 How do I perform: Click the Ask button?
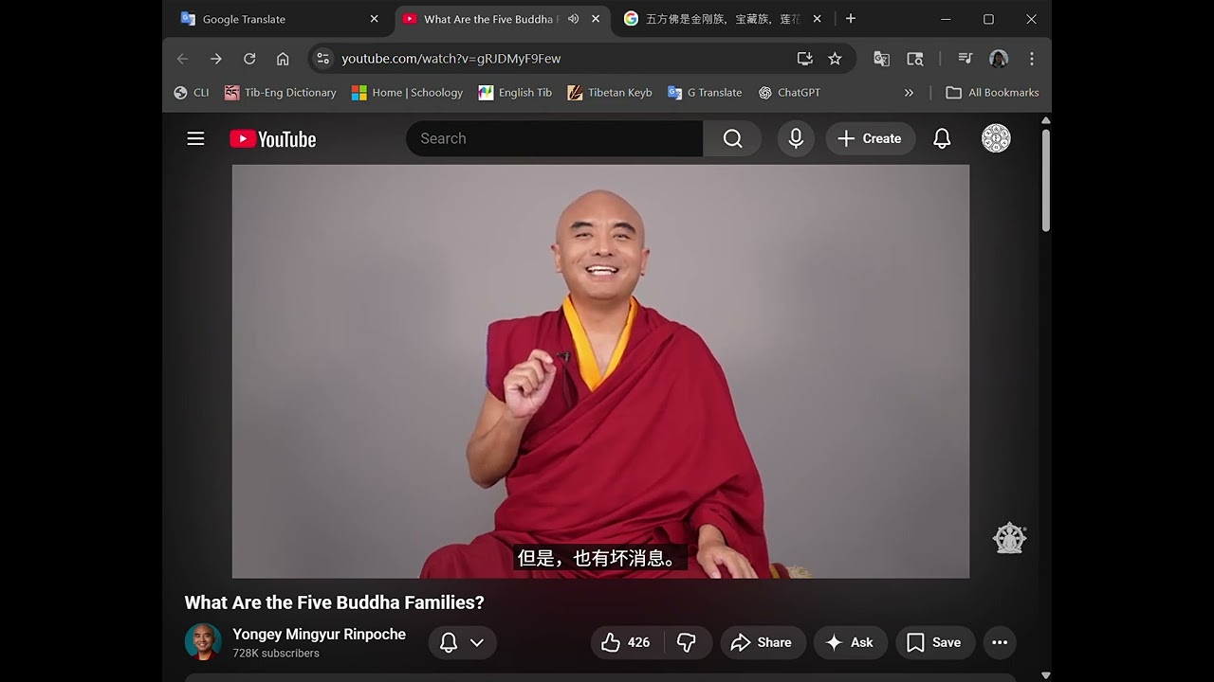pos(850,642)
